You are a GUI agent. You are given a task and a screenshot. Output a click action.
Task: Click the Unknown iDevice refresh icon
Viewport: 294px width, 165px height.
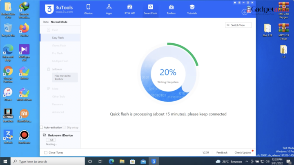tap(45, 135)
